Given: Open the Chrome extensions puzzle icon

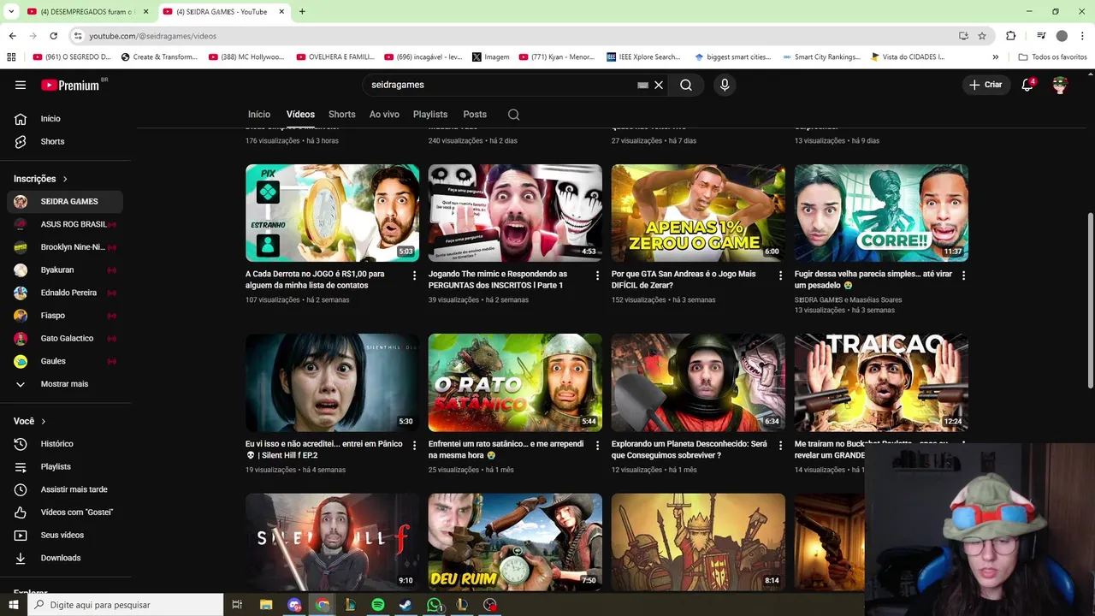Looking at the screenshot, I should pyautogui.click(x=1010, y=36).
